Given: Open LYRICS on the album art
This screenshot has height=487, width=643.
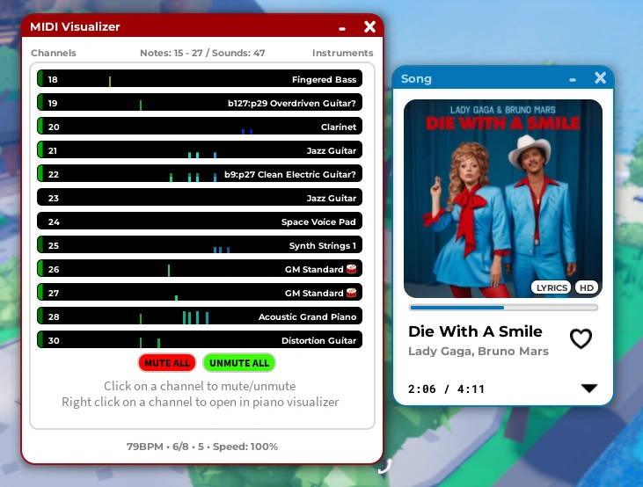Looking at the screenshot, I should (x=552, y=287).
